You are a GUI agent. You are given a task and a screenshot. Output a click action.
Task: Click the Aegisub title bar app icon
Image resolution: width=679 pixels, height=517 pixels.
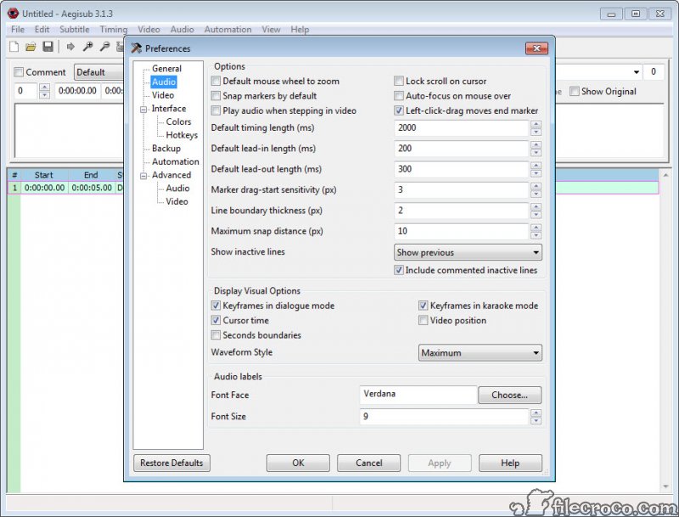tap(13, 14)
